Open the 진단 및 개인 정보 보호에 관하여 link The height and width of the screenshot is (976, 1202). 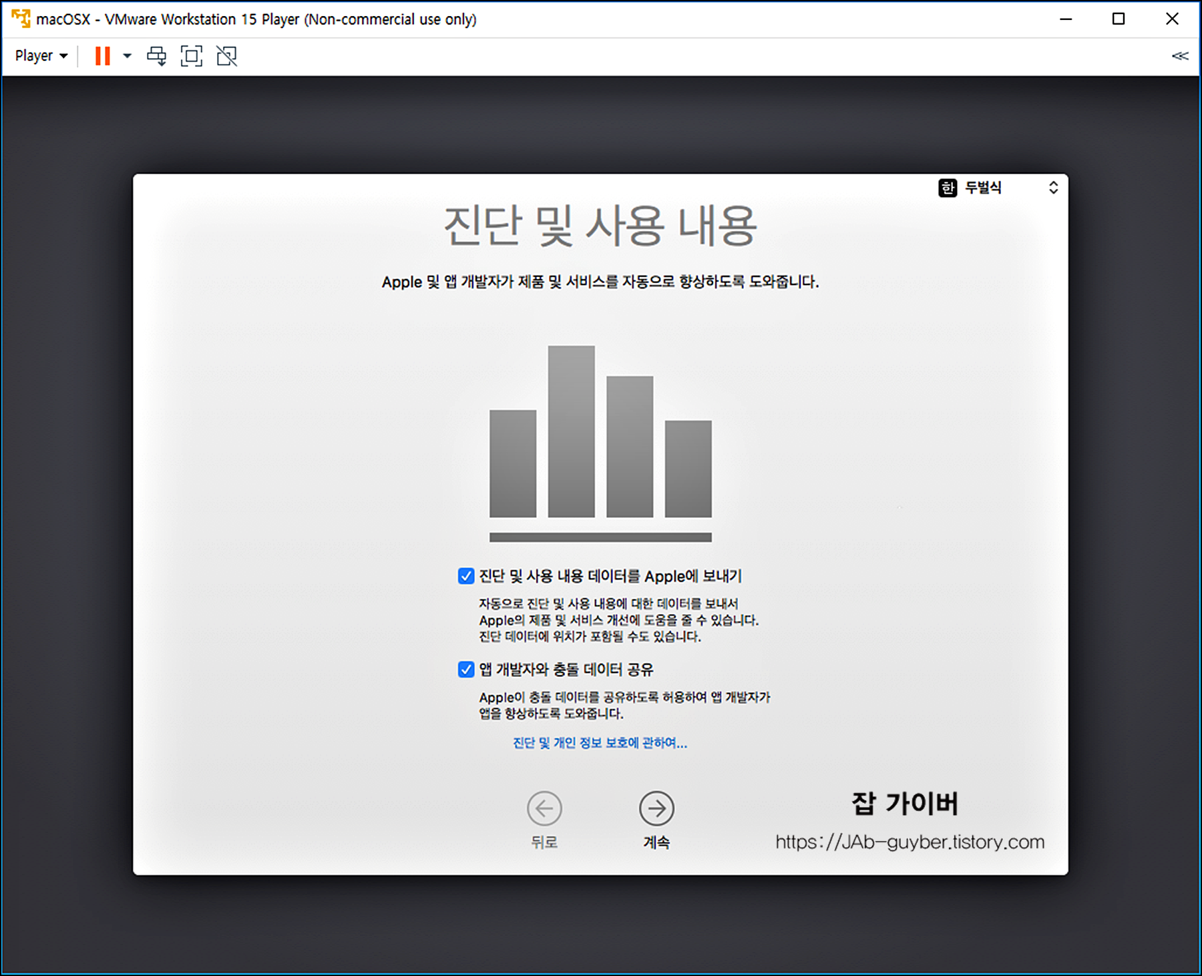[600, 743]
